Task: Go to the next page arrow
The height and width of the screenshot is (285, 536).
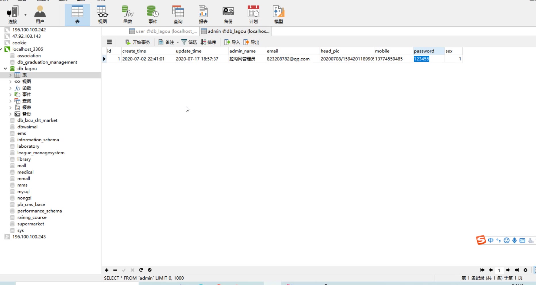Action: click(508, 270)
